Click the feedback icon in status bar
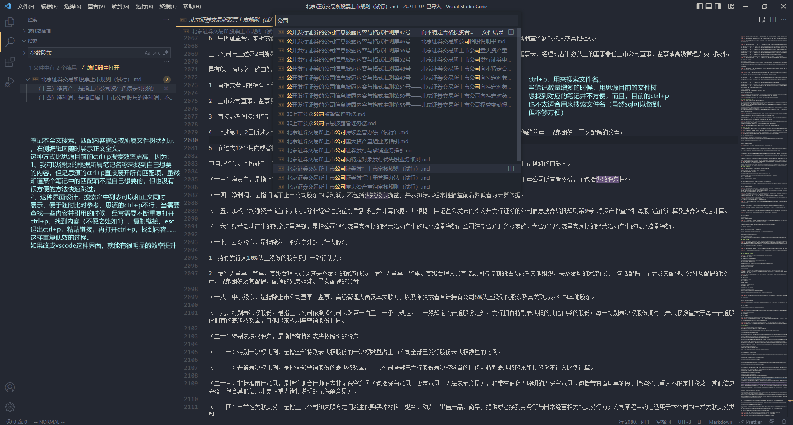 click(772, 422)
